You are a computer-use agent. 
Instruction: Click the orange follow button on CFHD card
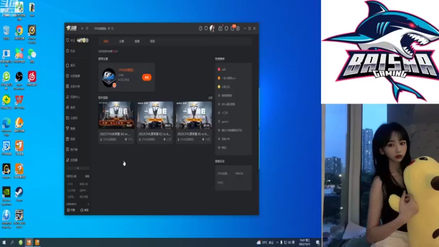(147, 77)
